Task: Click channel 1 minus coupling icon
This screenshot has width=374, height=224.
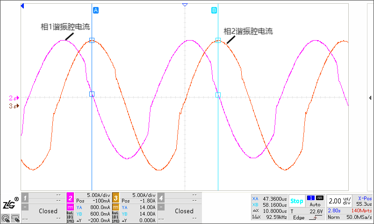Action: click(x=25, y=207)
